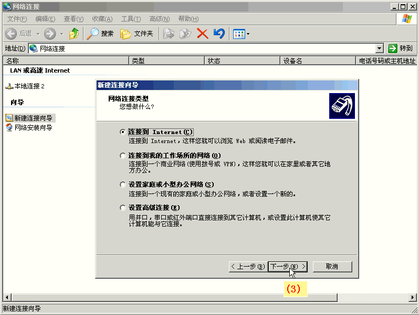Open the Views dropdown arrow

(x=248, y=34)
